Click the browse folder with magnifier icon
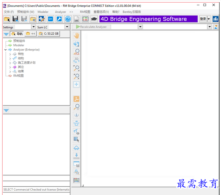 (33, 19)
